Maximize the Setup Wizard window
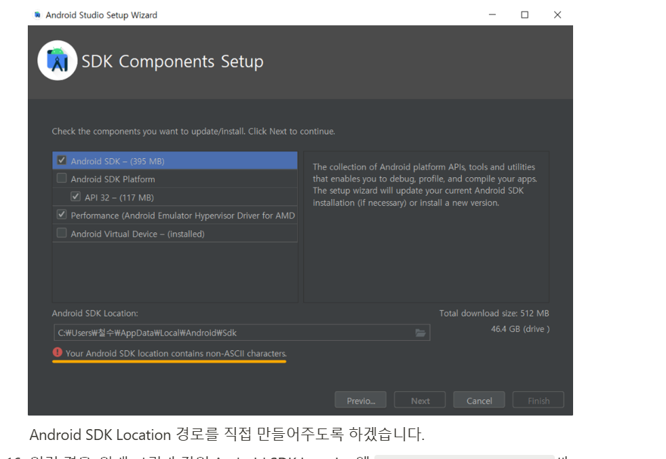This screenshot has width=666, height=459. pos(524,15)
